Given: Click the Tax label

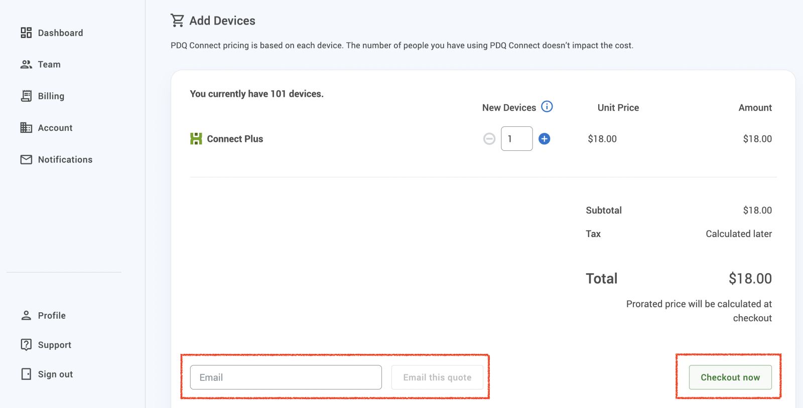Looking at the screenshot, I should point(593,234).
